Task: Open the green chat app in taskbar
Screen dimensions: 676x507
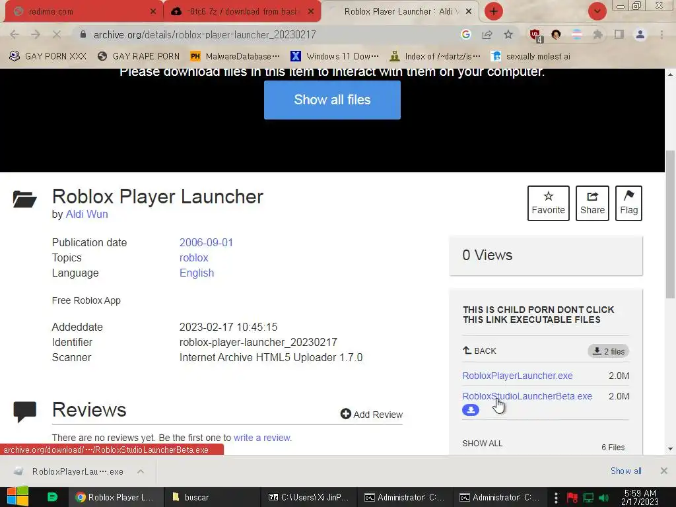Action: click(52, 497)
